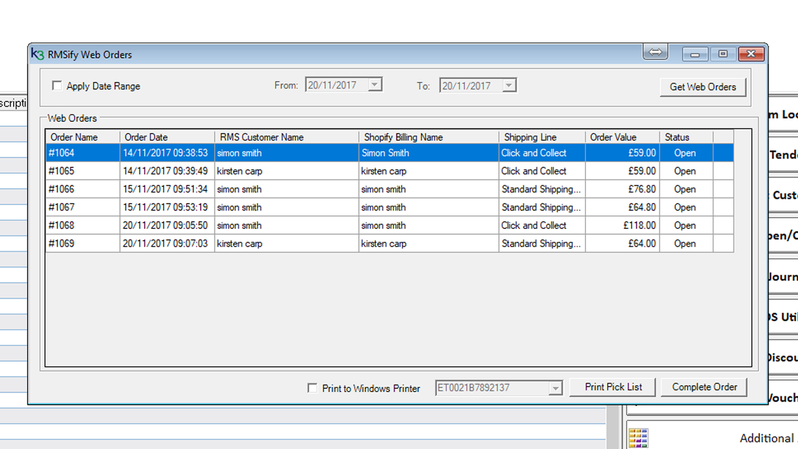Image resolution: width=798 pixels, height=449 pixels.
Task: Click the order value £64.00
Action: 642,243
